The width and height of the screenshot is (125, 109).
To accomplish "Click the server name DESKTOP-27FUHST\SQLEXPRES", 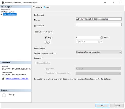I will (17, 69).
